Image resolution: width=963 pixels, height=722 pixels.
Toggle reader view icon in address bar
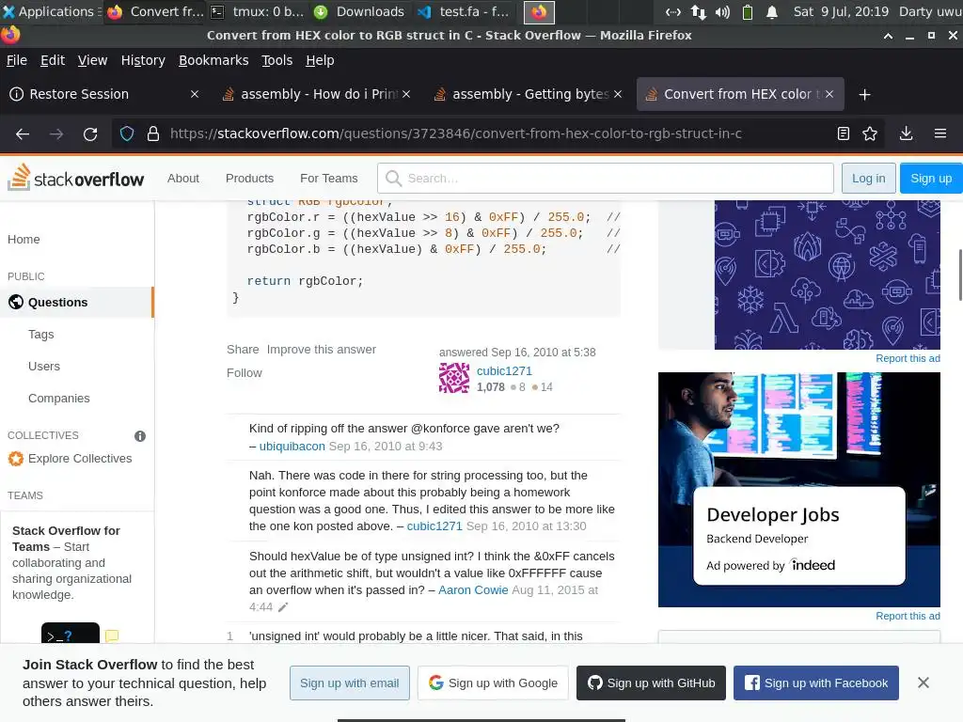[844, 133]
